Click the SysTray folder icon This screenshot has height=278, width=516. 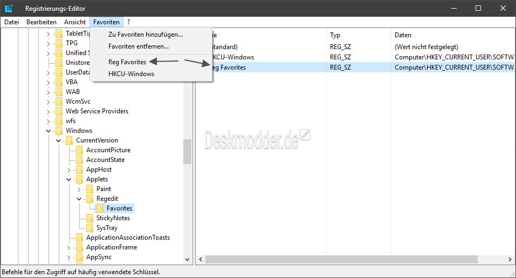[90, 228]
